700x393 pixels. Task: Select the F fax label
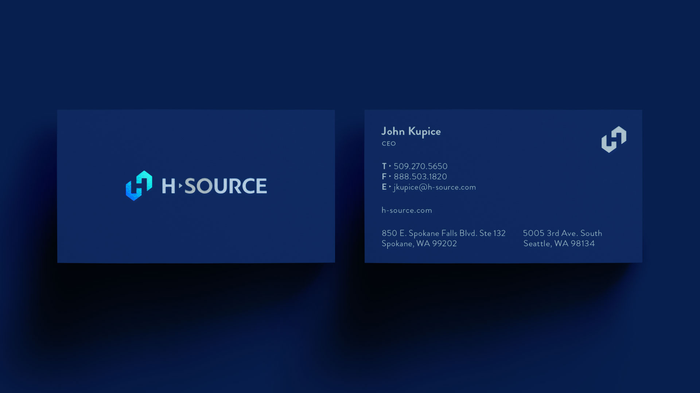point(384,177)
